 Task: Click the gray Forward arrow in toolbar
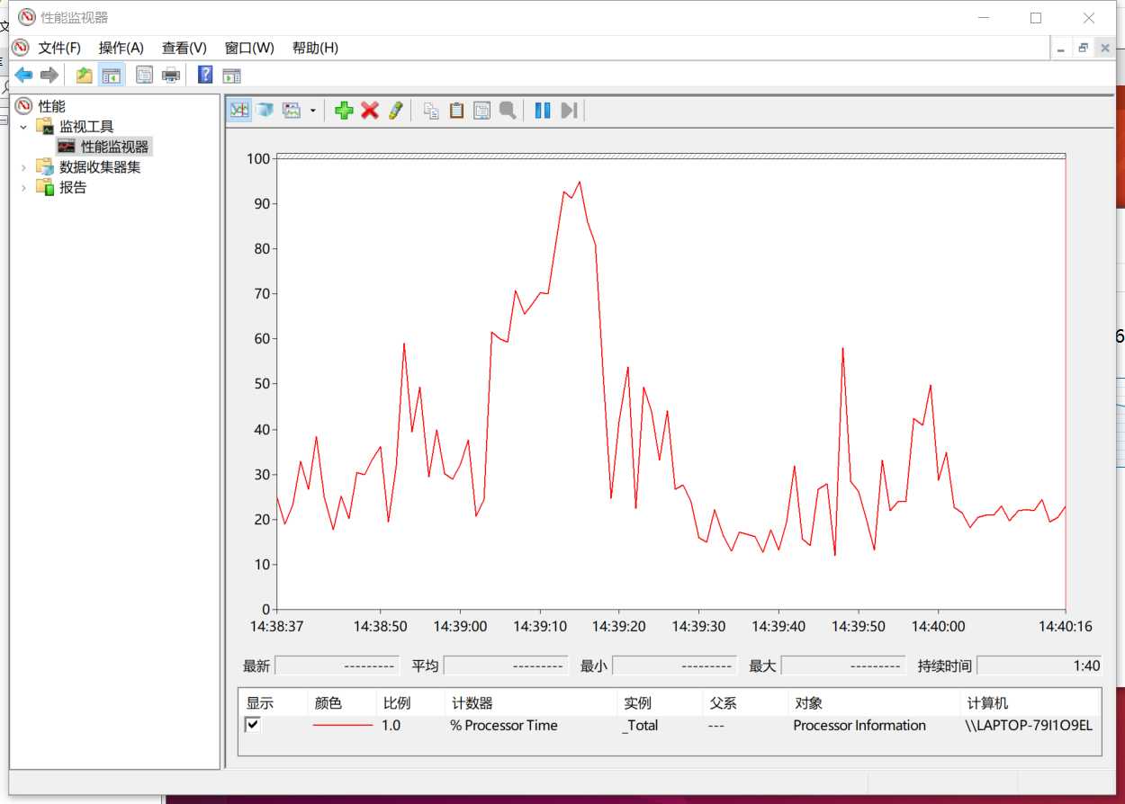point(49,76)
